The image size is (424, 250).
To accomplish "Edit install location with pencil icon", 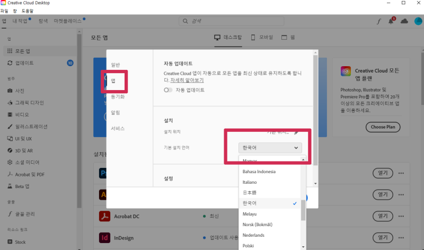I will point(296,132).
